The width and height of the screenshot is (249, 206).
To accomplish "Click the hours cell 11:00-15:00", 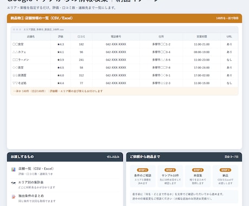I will pyautogui.click(x=202, y=83).
